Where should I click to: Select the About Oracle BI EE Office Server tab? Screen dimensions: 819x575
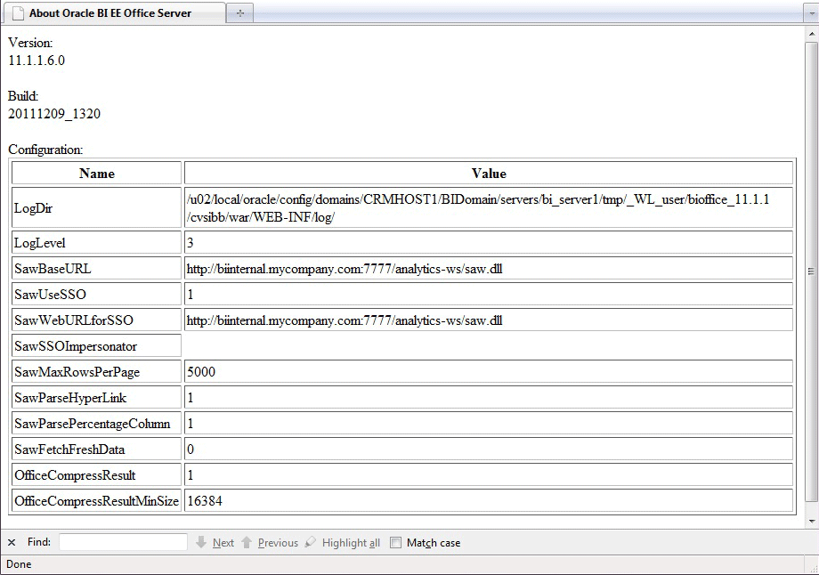pyautogui.click(x=114, y=13)
